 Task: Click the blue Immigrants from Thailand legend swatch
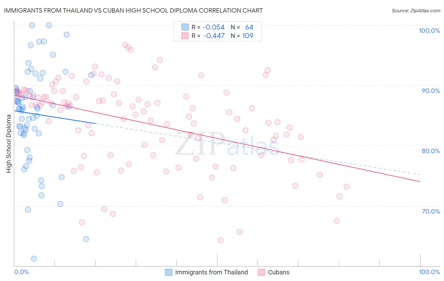[x=169, y=272]
